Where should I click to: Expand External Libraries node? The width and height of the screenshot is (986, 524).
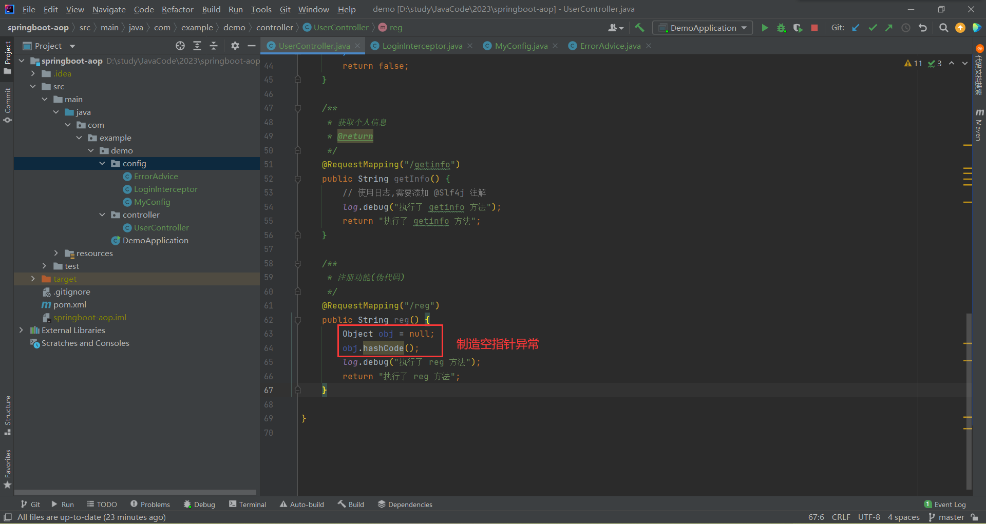tap(21, 330)
